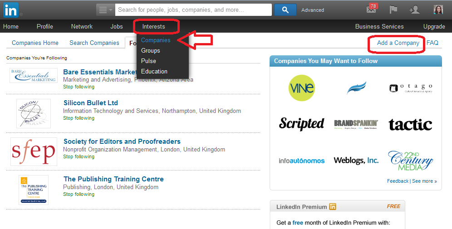Click the LinkedIn logo icon

pyautogui.click(x=11, y=10)
